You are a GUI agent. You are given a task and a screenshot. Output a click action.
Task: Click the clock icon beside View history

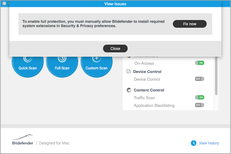pyautogui.click(x=193, y=143)
